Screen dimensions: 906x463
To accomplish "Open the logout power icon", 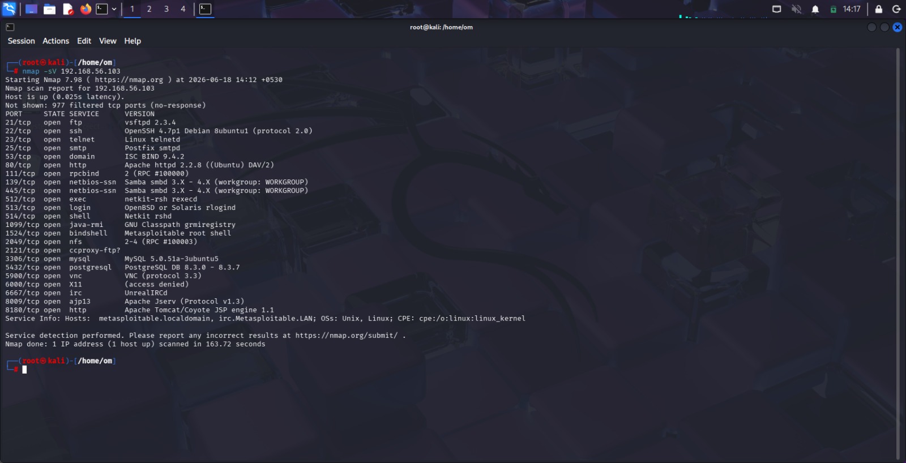I will pos(896,9).
